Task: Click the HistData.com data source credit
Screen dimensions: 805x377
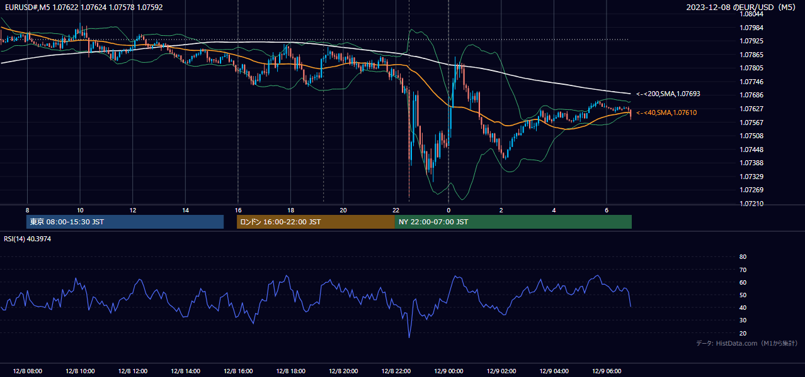Action: [746, 343]
